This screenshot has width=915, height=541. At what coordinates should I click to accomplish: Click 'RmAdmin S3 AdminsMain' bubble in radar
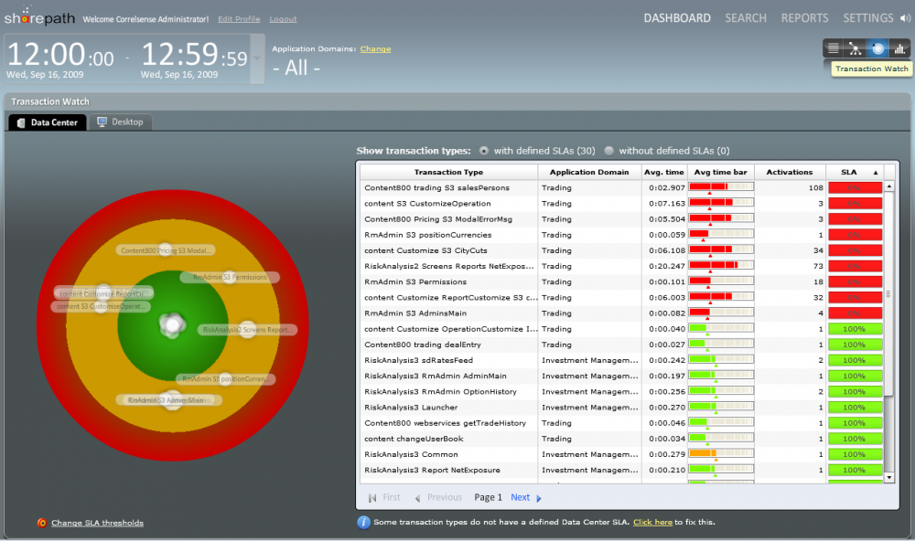[x=169, y=400]
